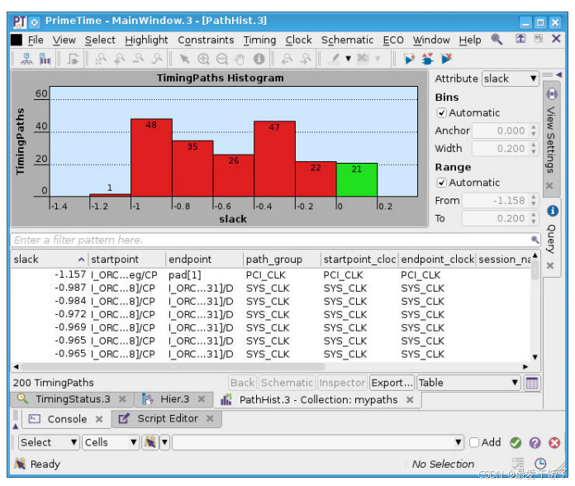Image resolution: width=575 pixels, height=486 pixels.
Task: Click the Export... button
Action: click(x=392, y=383)
